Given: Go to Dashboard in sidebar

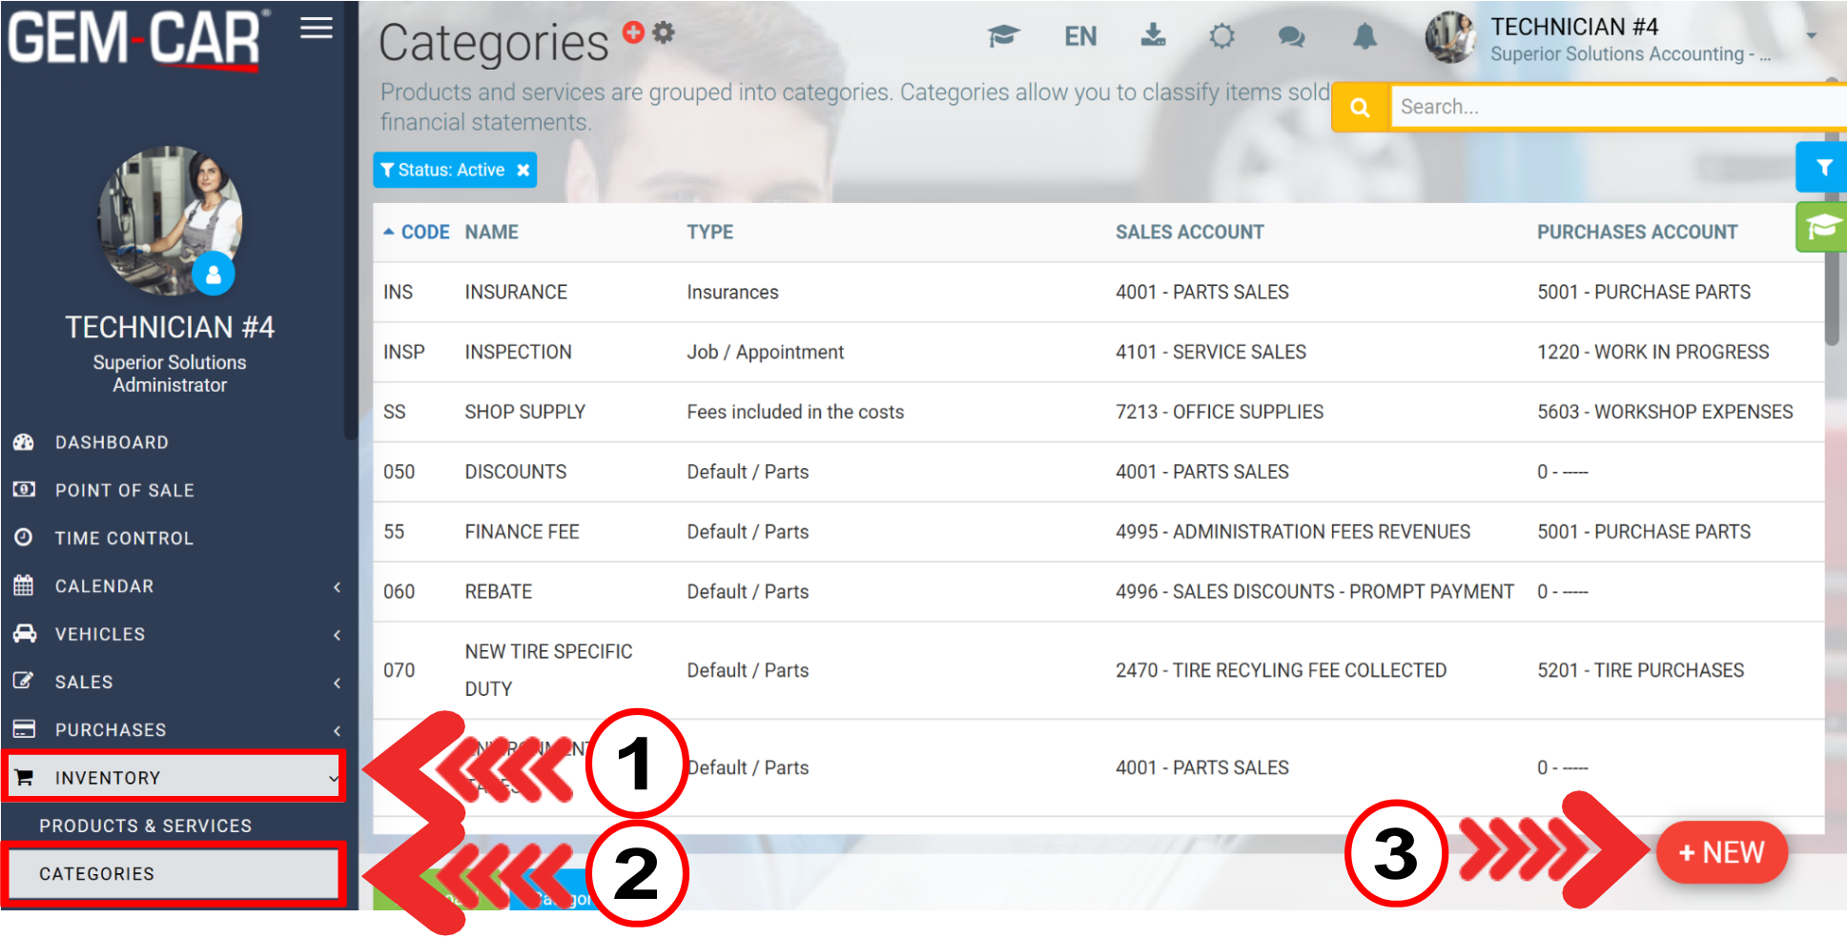Looking at the screenshot, I should (112, 442).
